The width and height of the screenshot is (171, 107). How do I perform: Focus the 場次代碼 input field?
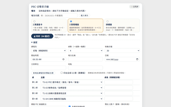[59, 16]
